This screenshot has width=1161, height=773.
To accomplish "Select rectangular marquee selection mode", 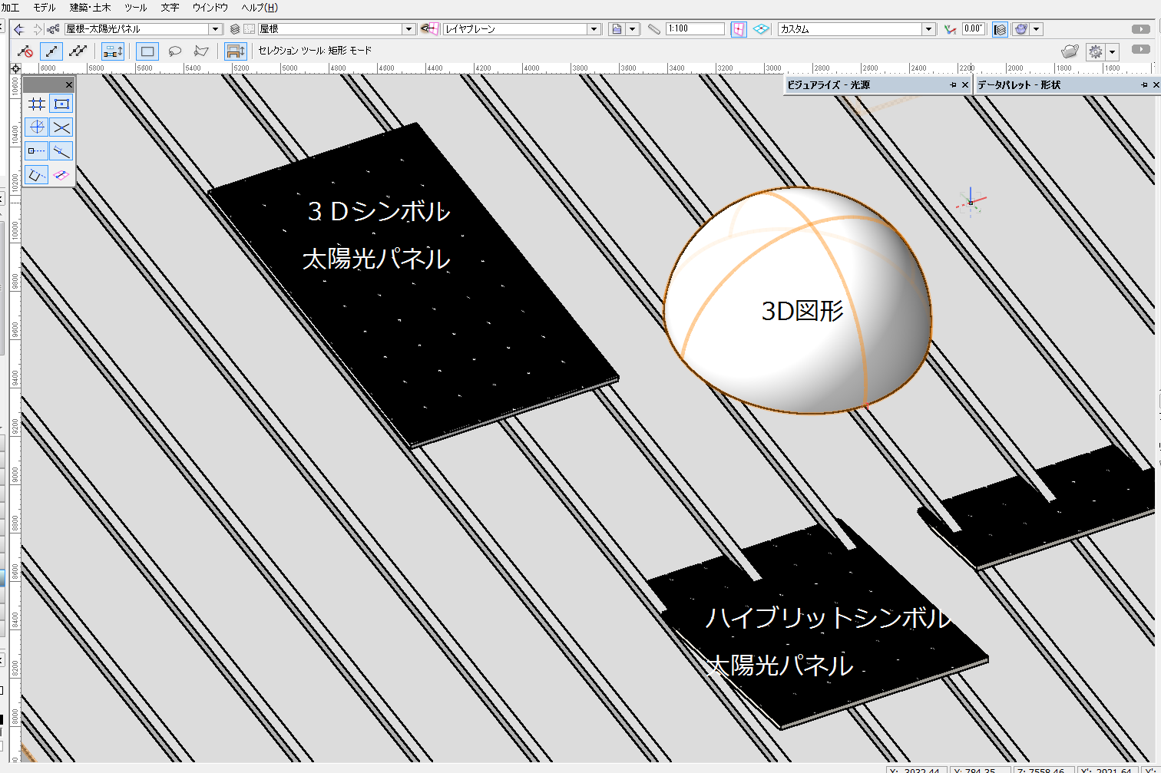I will click(147, 51).
